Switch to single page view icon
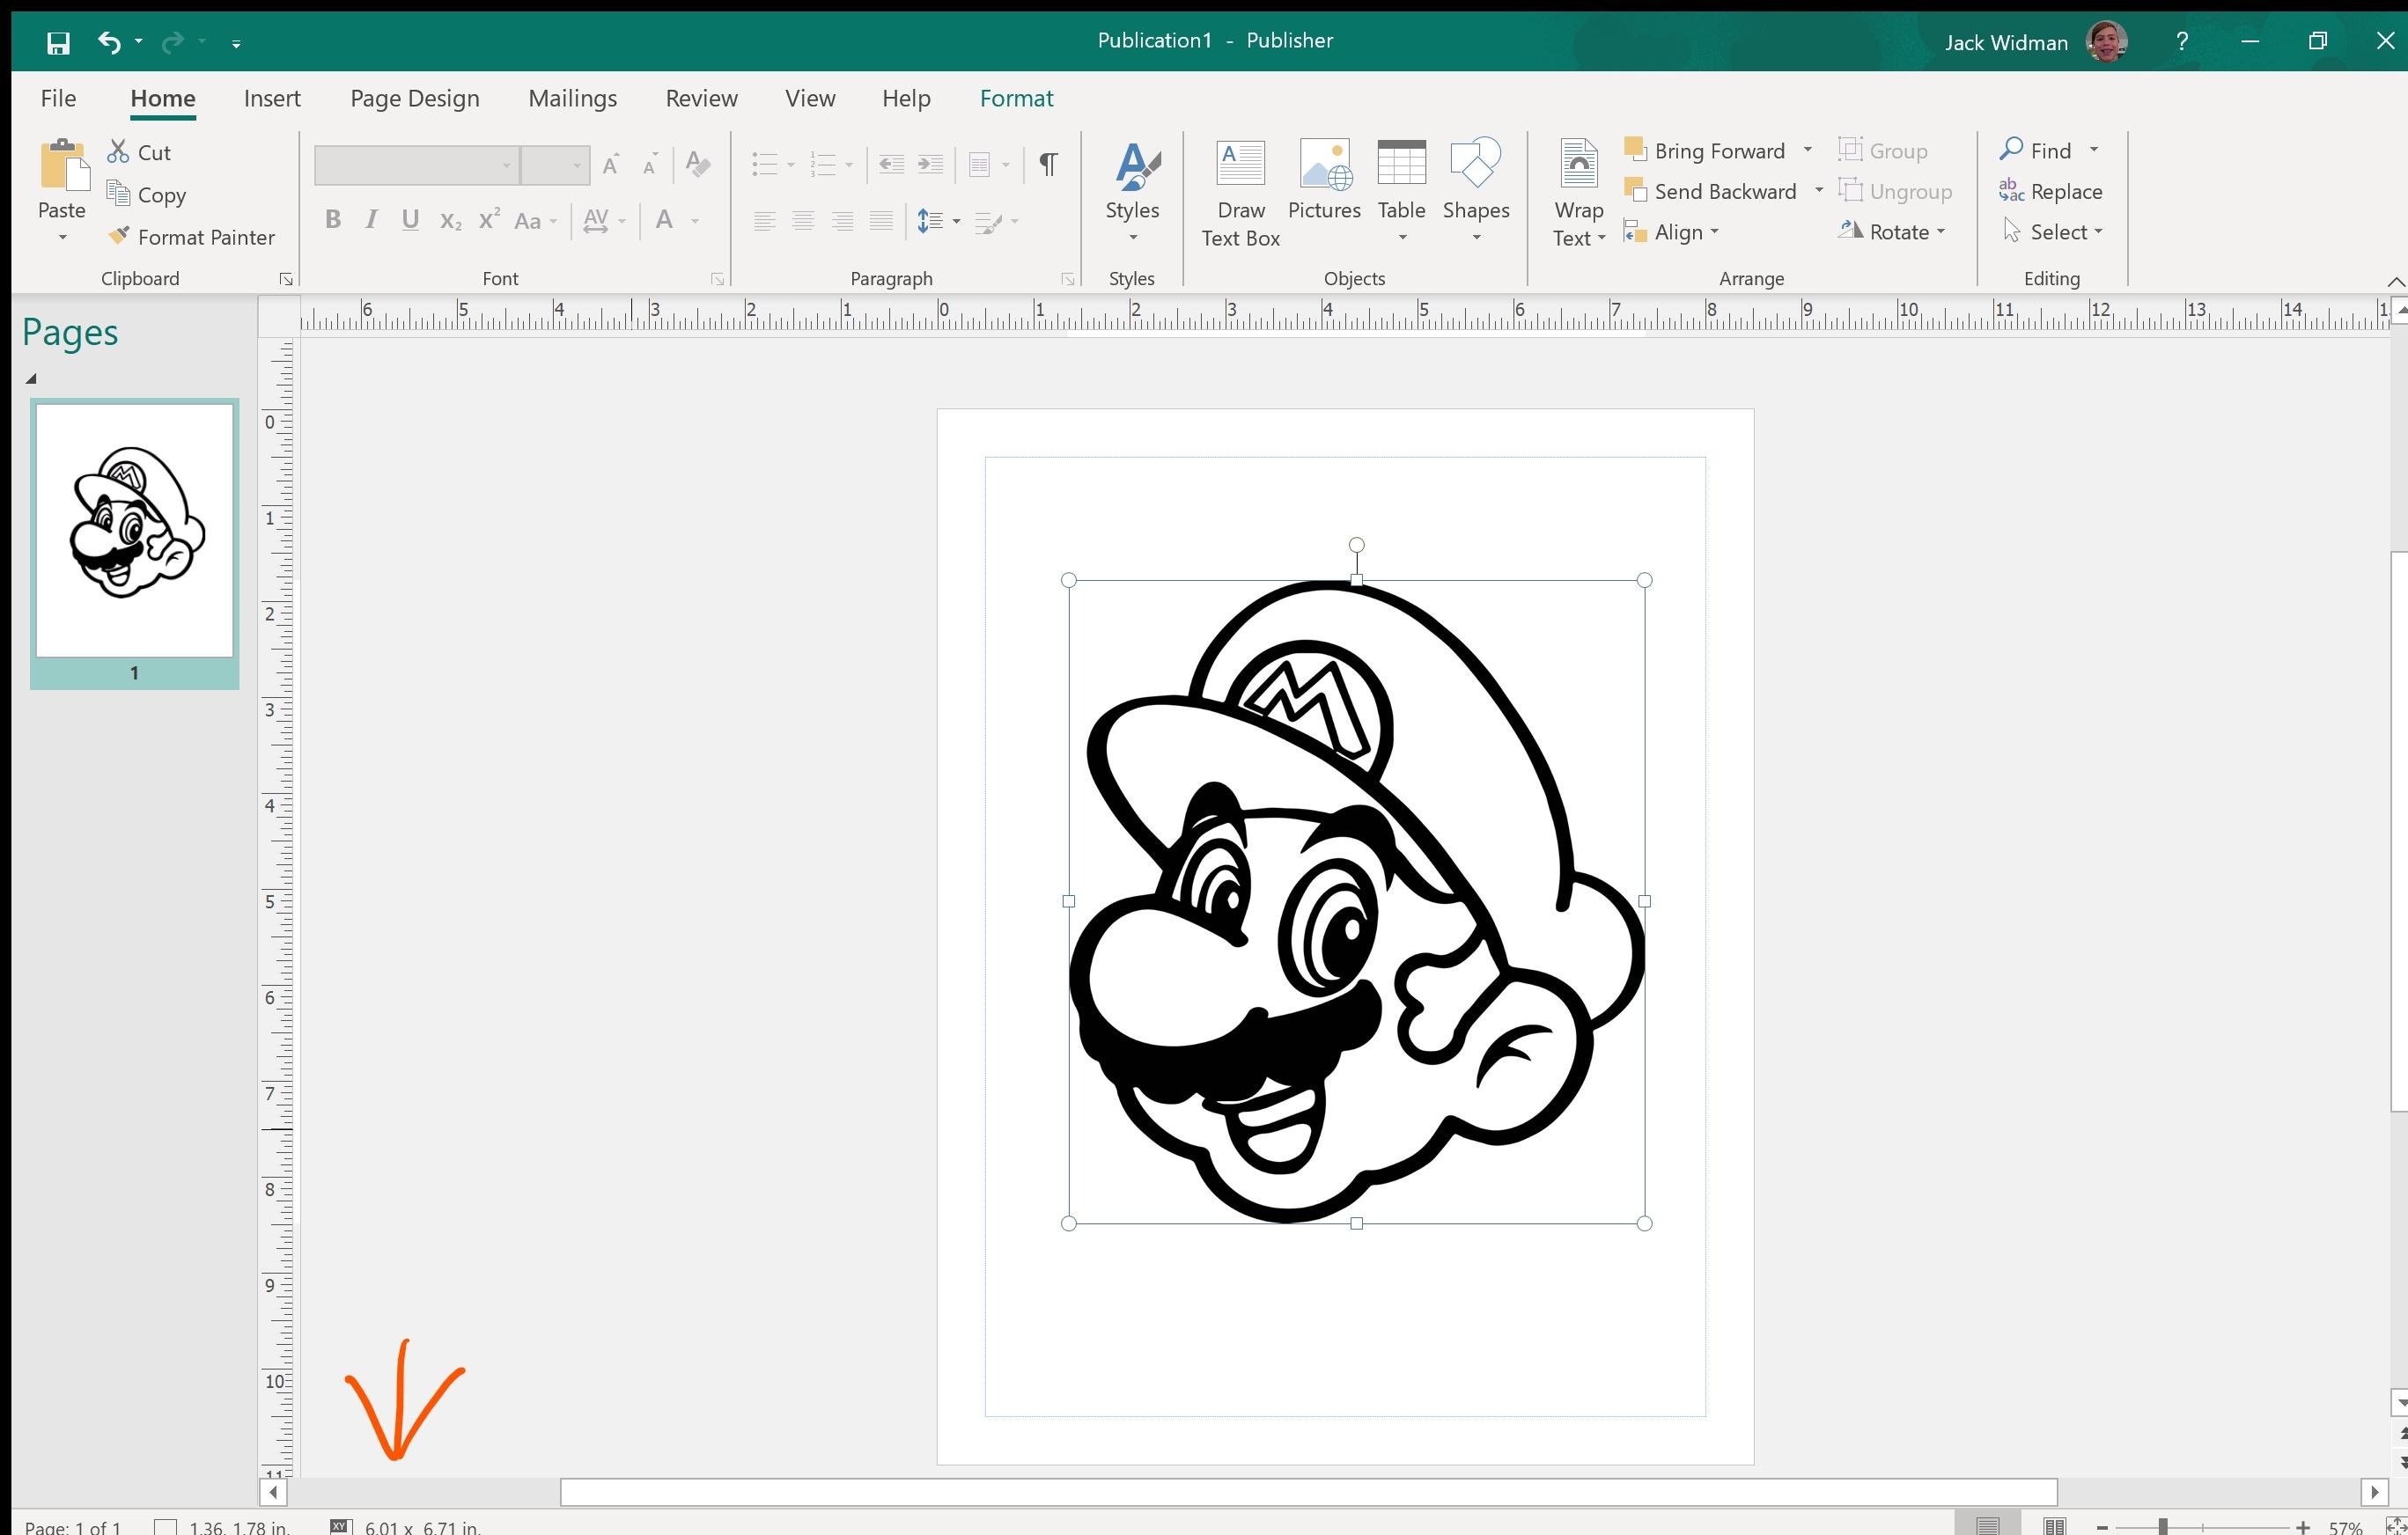This screenshot has width=2408, height=1535. pyautogui.click(x=1987, y=1526)
